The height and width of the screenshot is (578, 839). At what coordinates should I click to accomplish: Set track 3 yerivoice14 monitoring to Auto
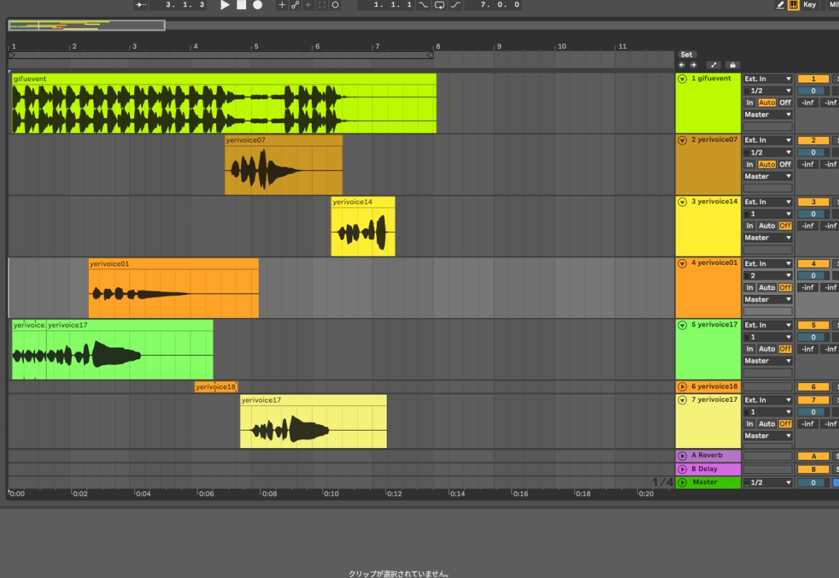[767, 226]
